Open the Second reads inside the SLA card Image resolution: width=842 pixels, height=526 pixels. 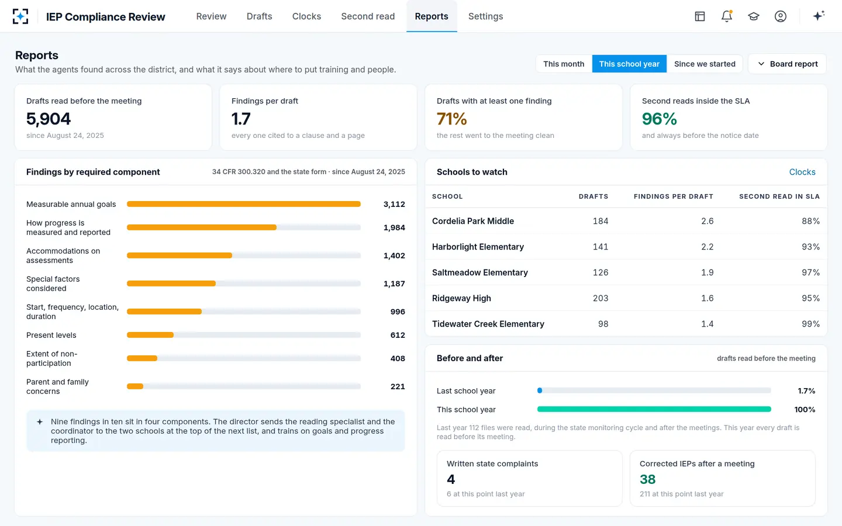pos(729,117)
